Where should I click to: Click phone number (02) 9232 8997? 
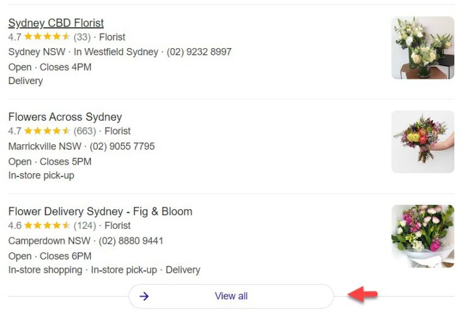click(x=199, y=52)
